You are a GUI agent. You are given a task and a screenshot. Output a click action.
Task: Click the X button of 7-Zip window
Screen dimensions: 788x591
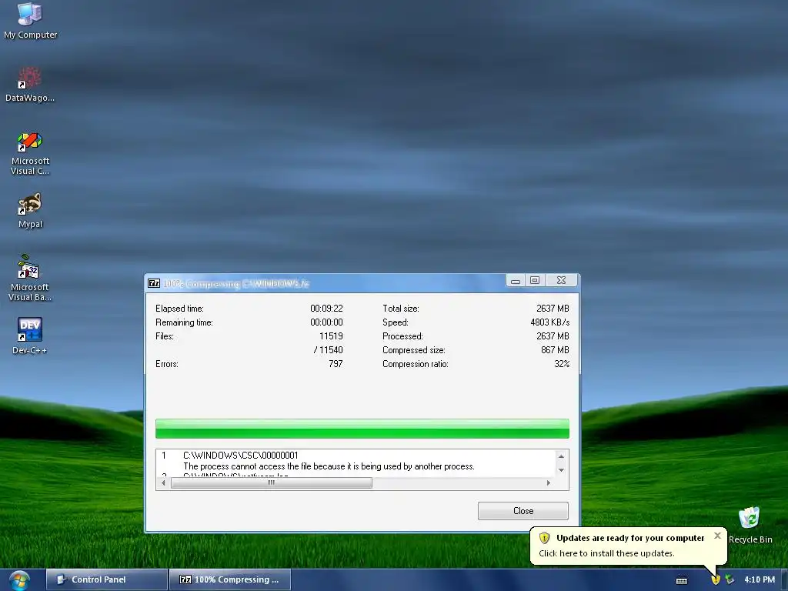pos(561,280)
